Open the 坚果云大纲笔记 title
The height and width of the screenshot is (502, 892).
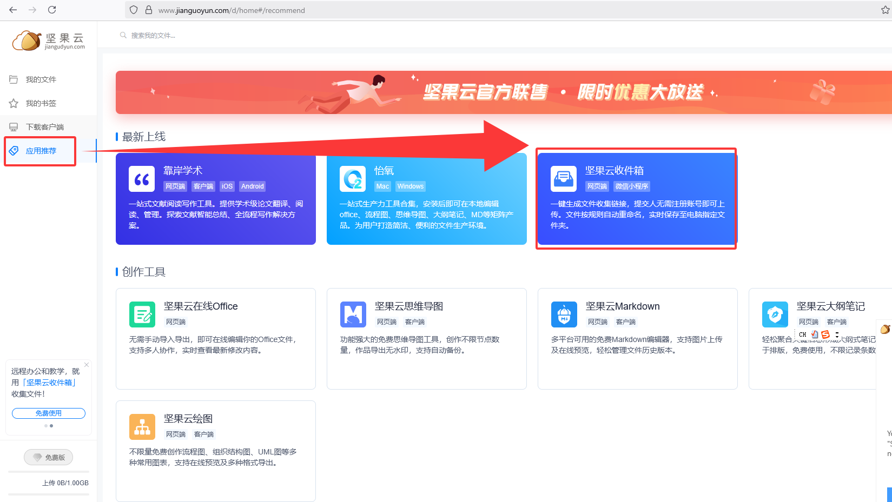tap(831, 306)
